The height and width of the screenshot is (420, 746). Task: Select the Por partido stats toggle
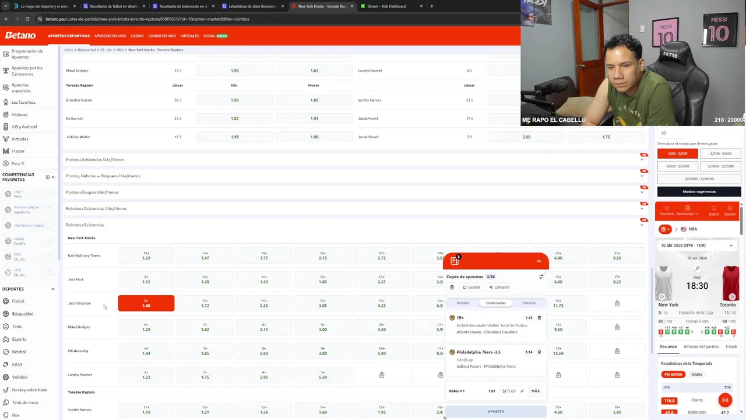coord(673,374)
